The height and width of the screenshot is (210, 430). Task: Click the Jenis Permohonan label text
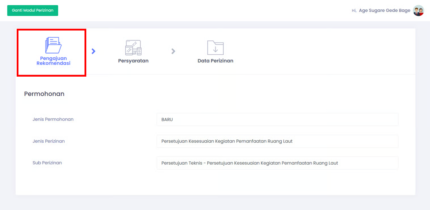click(53, 119)
